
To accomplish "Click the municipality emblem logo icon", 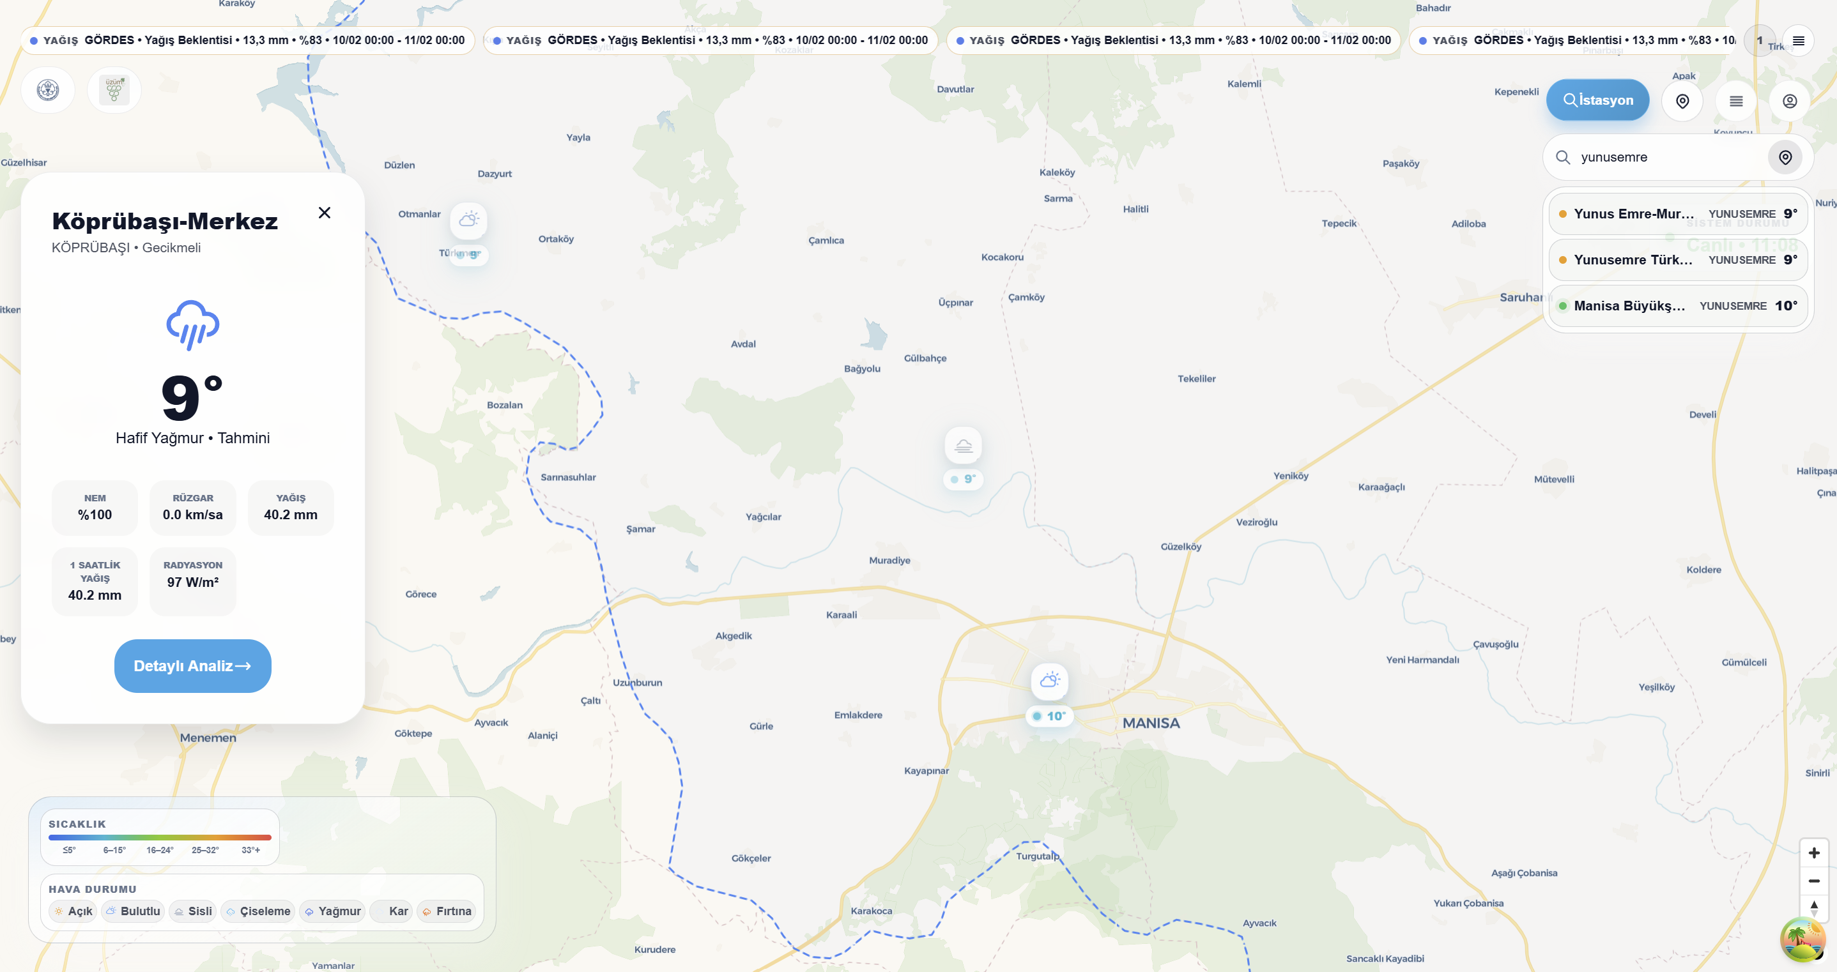I will 48,91.
